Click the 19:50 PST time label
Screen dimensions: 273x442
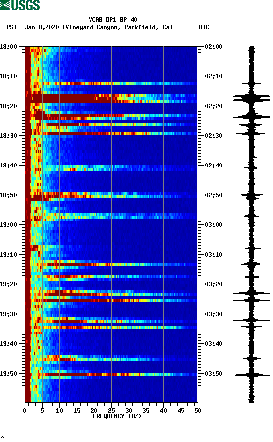coord(8,374)
